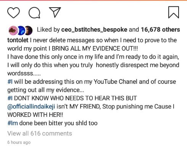The width and height of the screenshot is (187, 150).
Task: Open hashtag #I before 'DONT KNOW'
Action: click(10, 98)
